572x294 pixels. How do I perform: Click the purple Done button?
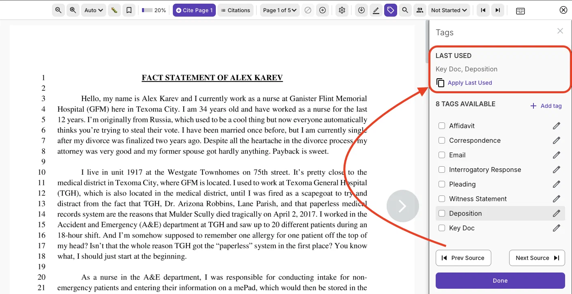point(500,281)
